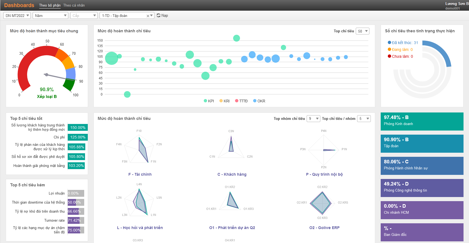Viewport: 469px width, 243px height.
Task: Clear the 1-TD - Tập đoàn selection
Action: 148,16
